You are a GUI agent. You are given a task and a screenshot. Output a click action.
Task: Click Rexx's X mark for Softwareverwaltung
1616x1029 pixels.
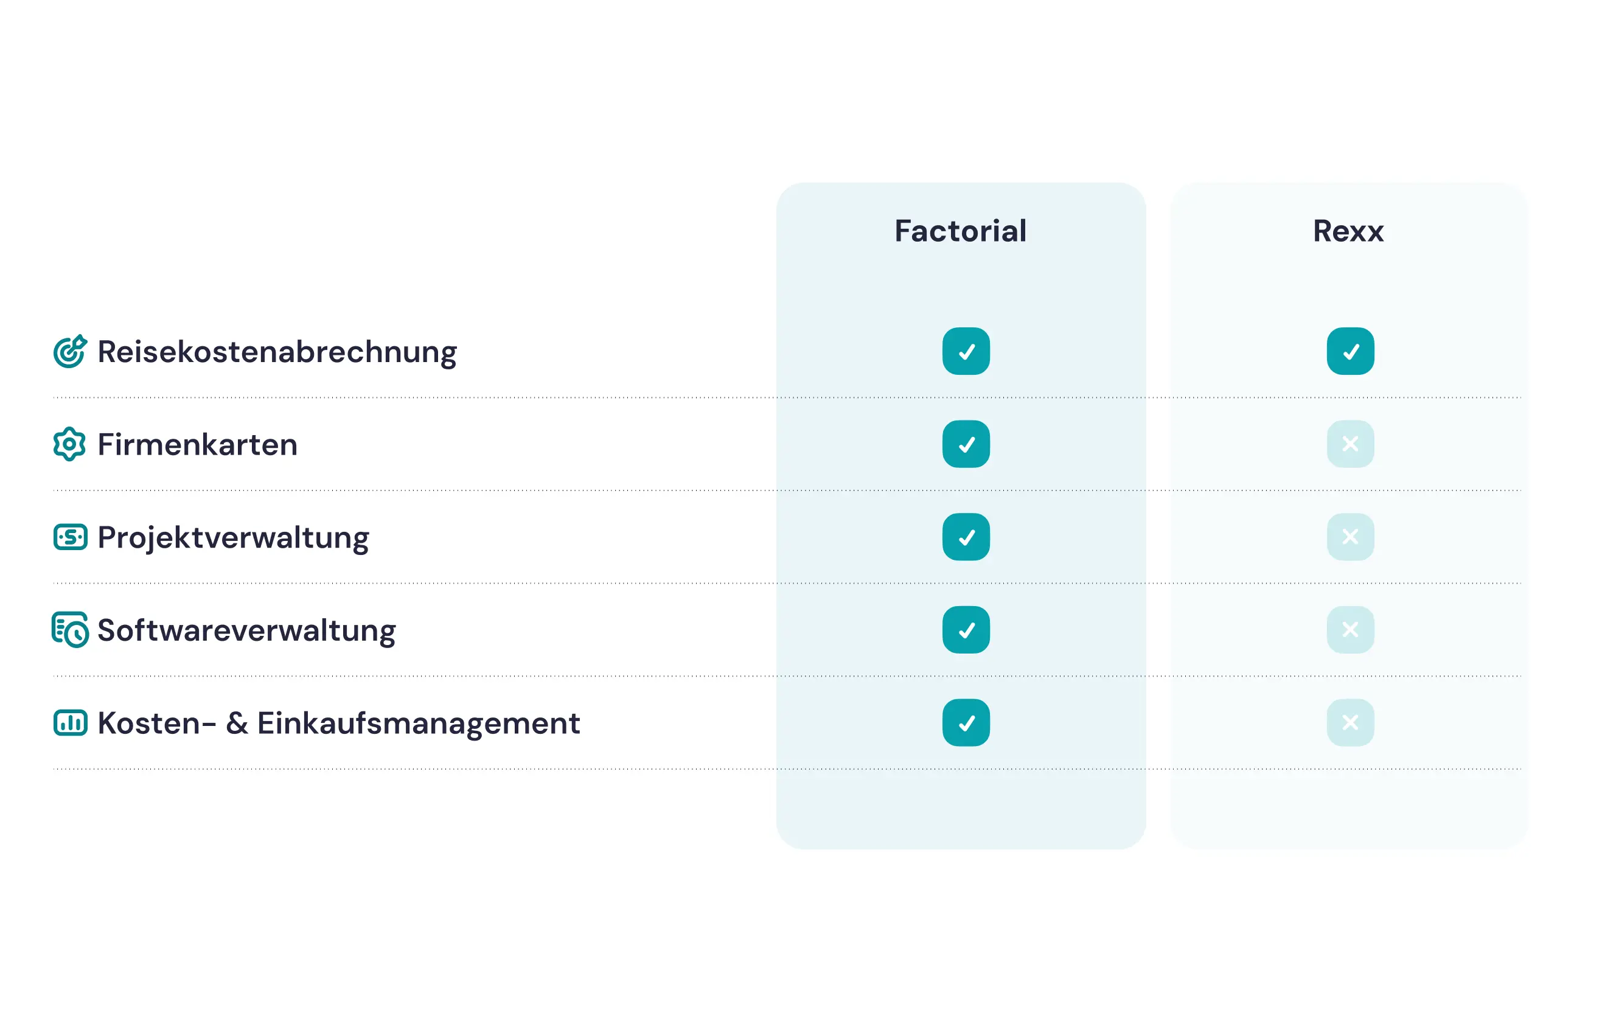(1350, 630)
